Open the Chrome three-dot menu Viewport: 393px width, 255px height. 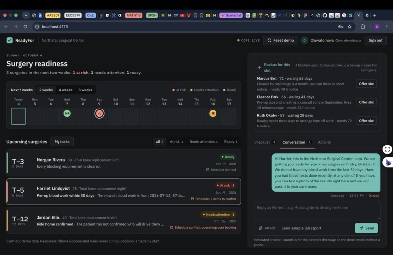click(x=387, y=27)
